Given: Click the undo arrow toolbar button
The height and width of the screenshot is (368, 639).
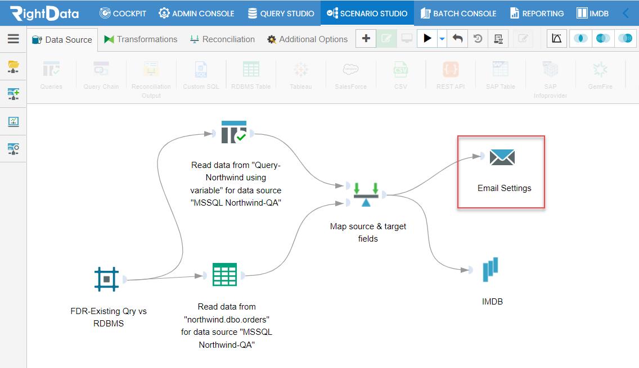Looking at the screenshot, I should (457, 39).
